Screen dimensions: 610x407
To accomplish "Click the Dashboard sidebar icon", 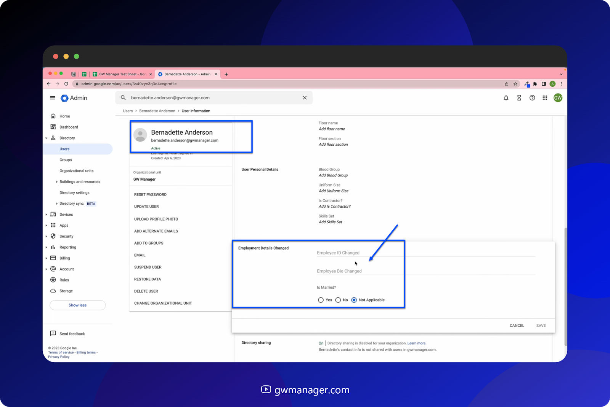I will (53, 127).
